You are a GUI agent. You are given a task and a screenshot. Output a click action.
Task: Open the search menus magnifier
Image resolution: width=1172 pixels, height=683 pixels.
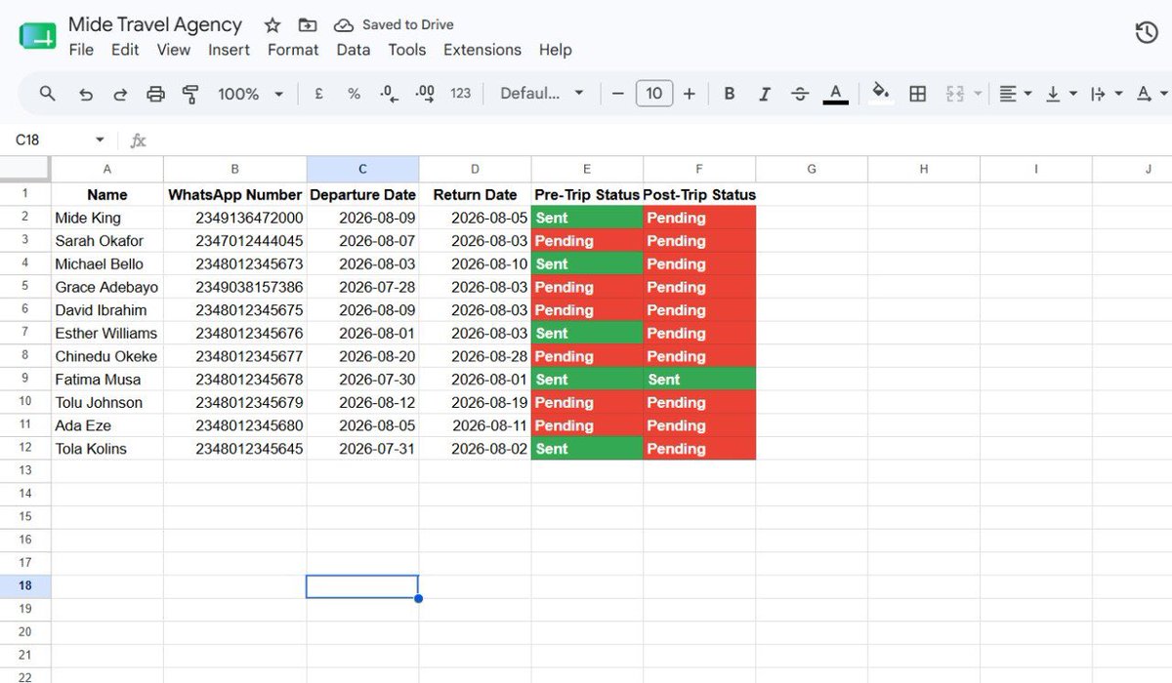tap(47, 94)
